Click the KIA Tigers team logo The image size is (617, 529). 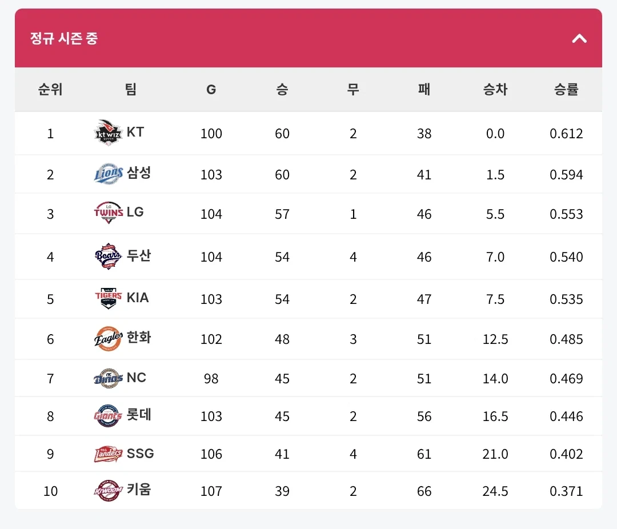108,298
